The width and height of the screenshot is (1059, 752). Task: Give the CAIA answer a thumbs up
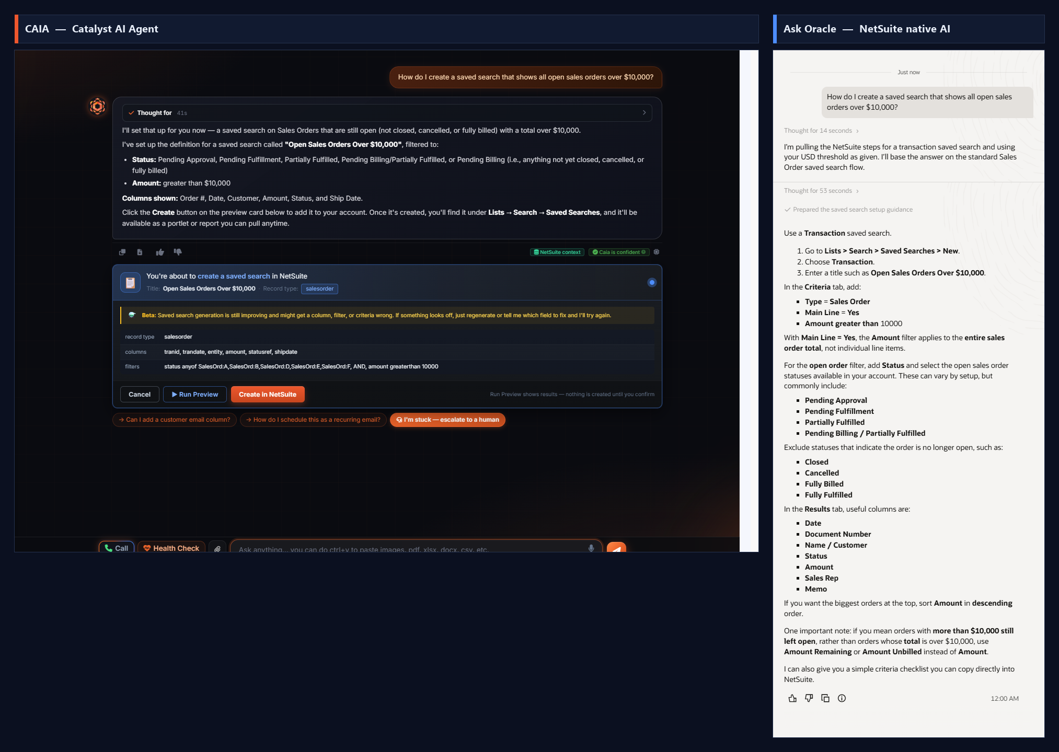[160, 252]
